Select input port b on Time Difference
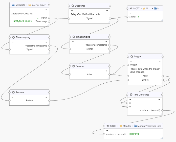 click(x=127, y=107)
